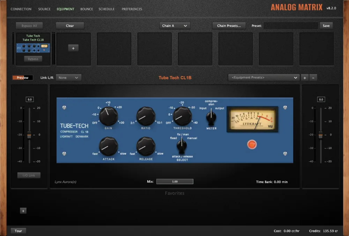Go to the BOUNCE tab
The image size is (349, 236).
(87, 9)
